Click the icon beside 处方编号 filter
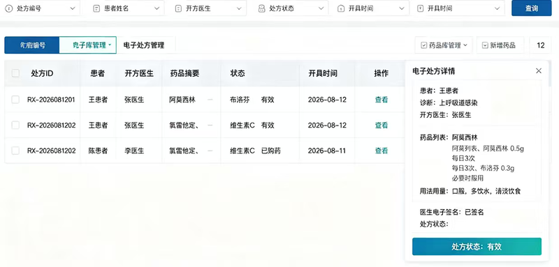559x267 pixels. 10,8
